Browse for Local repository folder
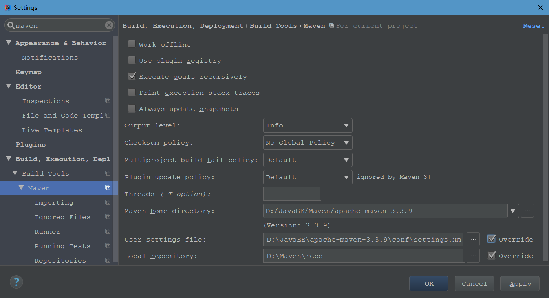Image resolution: width=549 pixels, height=298 pixels. point(473,256)
